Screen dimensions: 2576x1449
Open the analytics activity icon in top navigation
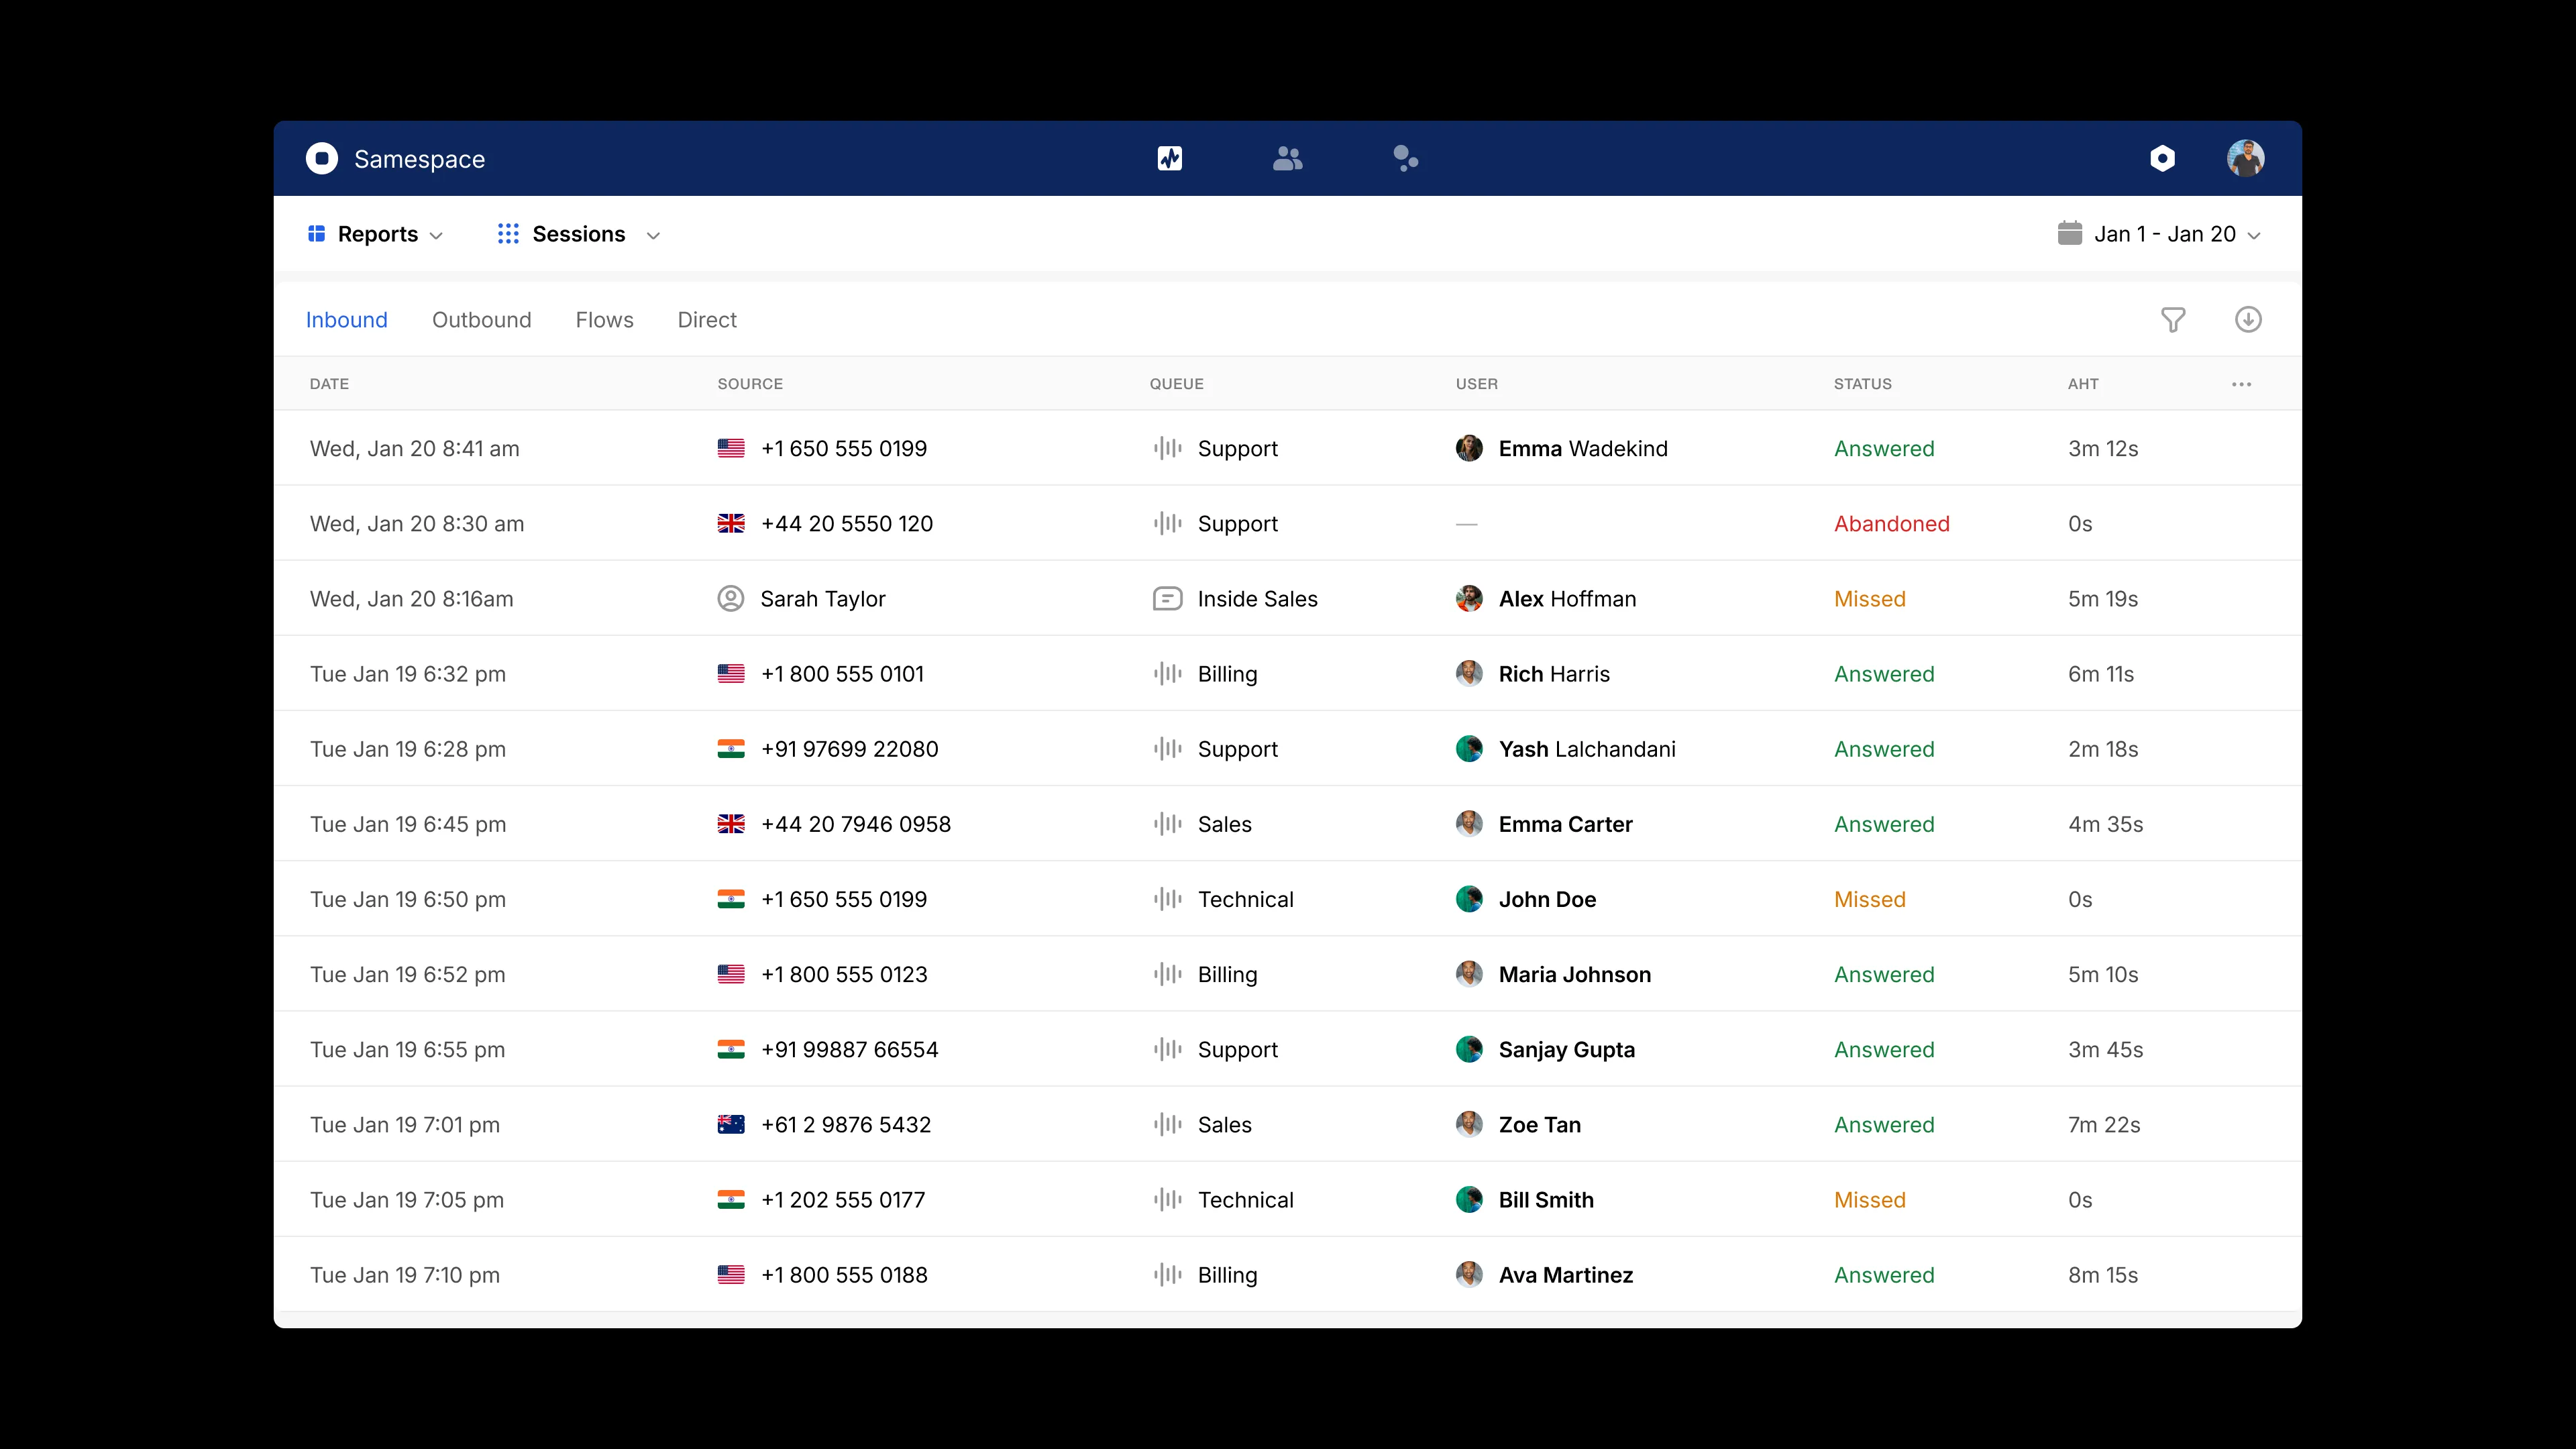coord(1170,158)
